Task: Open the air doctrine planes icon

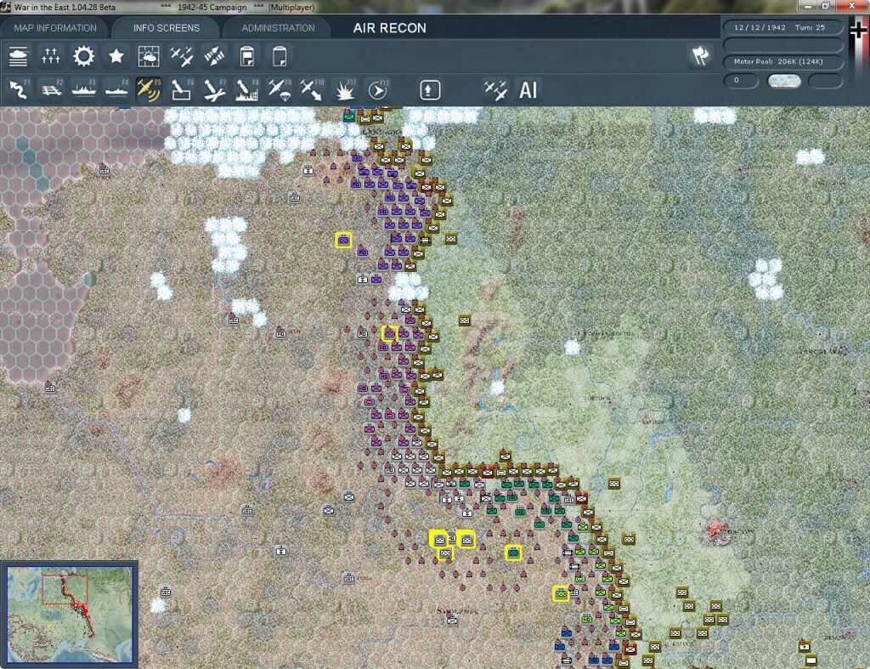Action: 182,57
